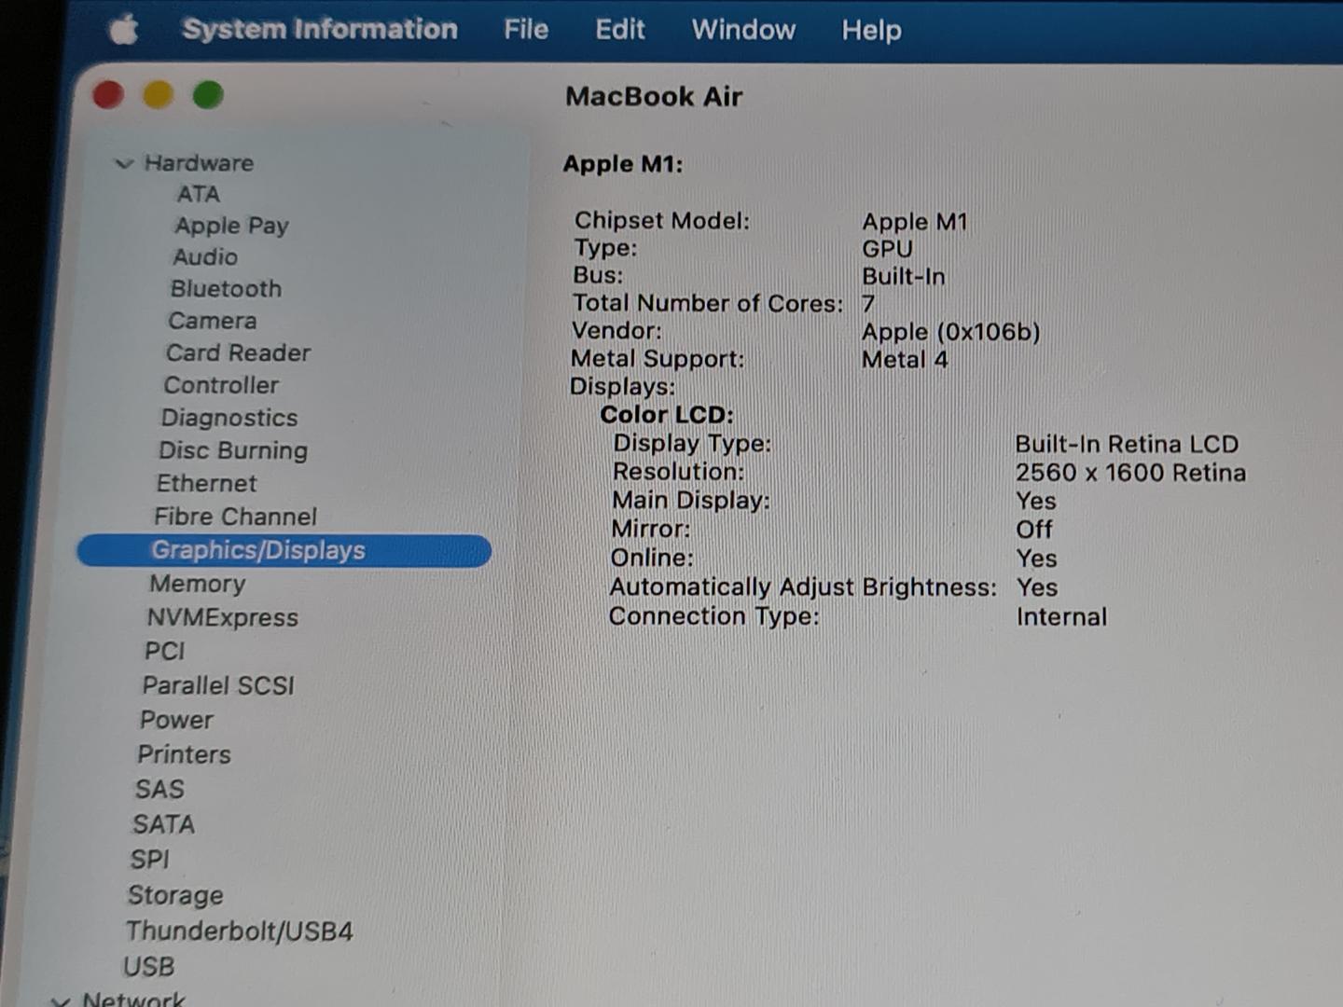Select Thunderbolt/USB4 in the sidebar
The image size is (1343, 1007).
[x=240, y=931]
